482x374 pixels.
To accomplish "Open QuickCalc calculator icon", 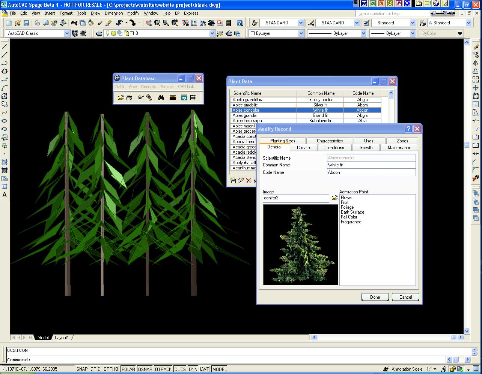I will (x=229, y=23).
